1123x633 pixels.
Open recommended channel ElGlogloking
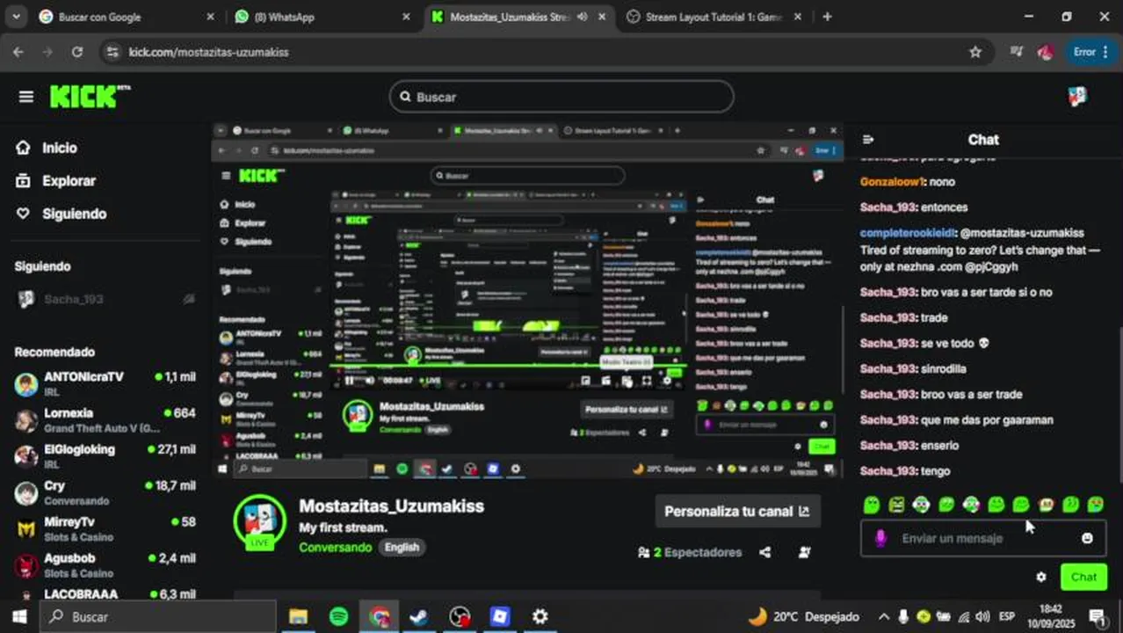[x=105, y=456]
